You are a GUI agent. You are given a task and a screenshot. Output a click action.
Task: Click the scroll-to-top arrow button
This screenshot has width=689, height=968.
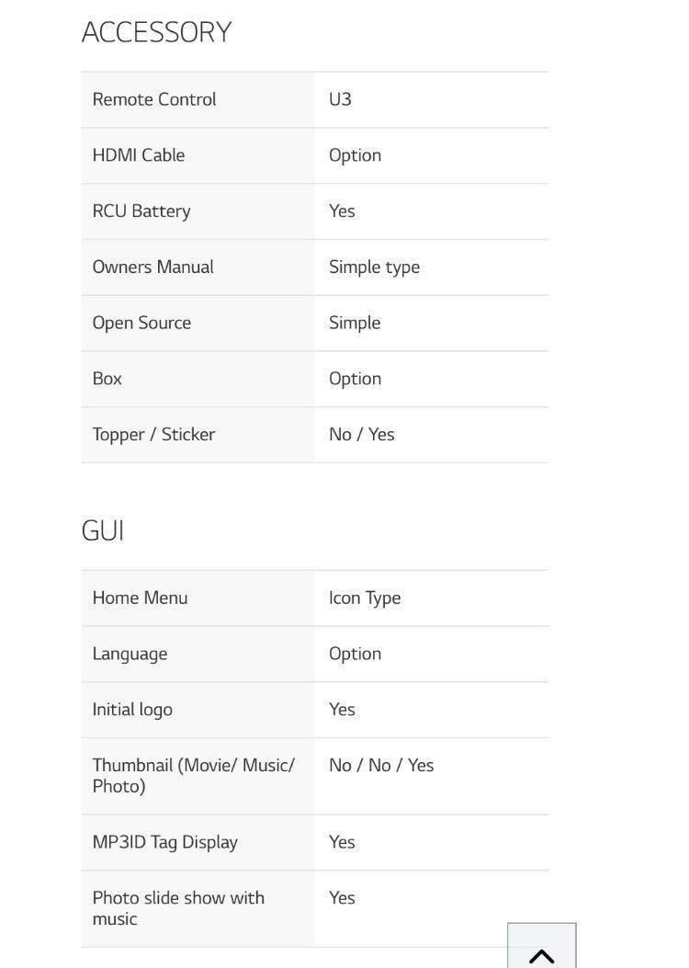coord(542,950)
